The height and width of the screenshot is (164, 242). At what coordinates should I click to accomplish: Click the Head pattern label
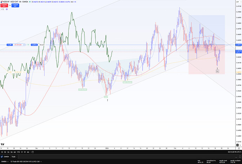106,97
